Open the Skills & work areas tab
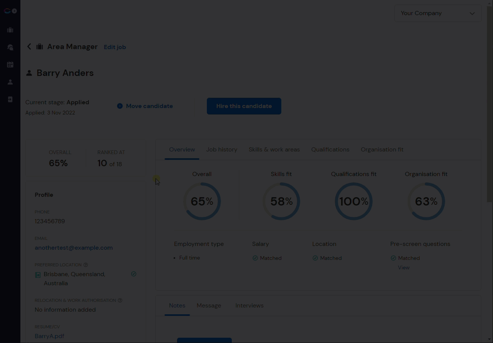The image size is (493, 343). click(x=274, y=150)
